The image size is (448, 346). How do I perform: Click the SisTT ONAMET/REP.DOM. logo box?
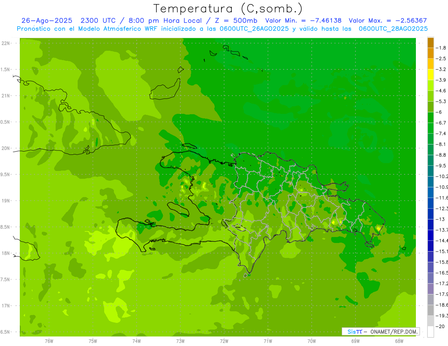pos(381,331)
